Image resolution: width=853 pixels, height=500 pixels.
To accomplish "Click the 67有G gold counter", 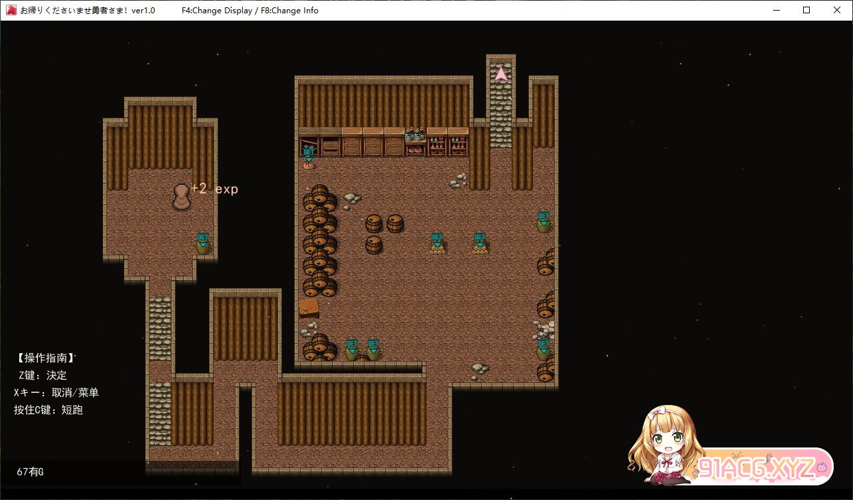I will [31, 472].
